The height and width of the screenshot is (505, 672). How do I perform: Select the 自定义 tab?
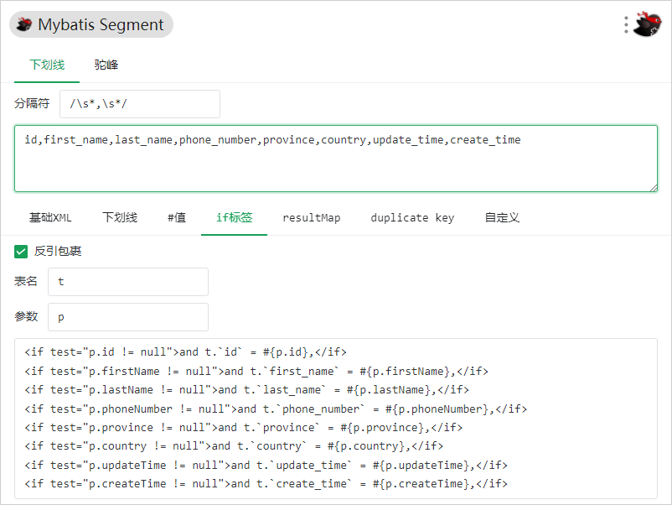[502, 217]
